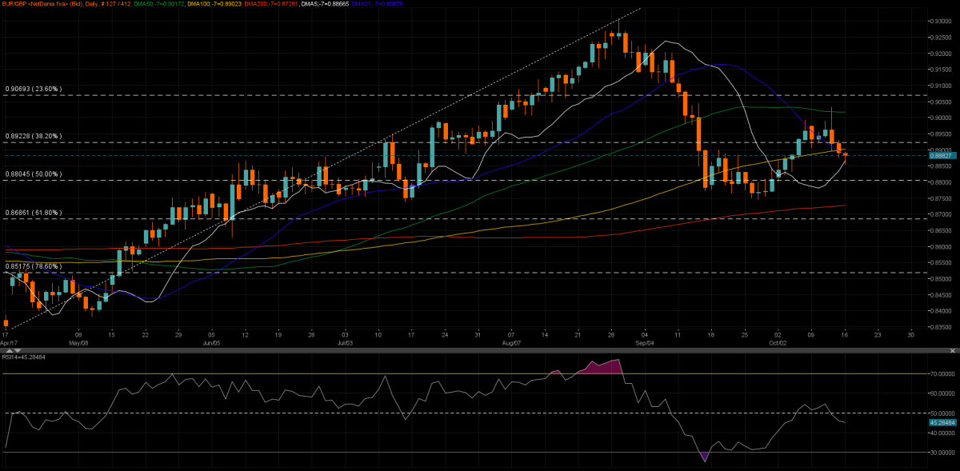Click the 0.90693 (23.60%) Fibonacci label
The height and width of the screenshot is (471, 960).
(34, 89)
